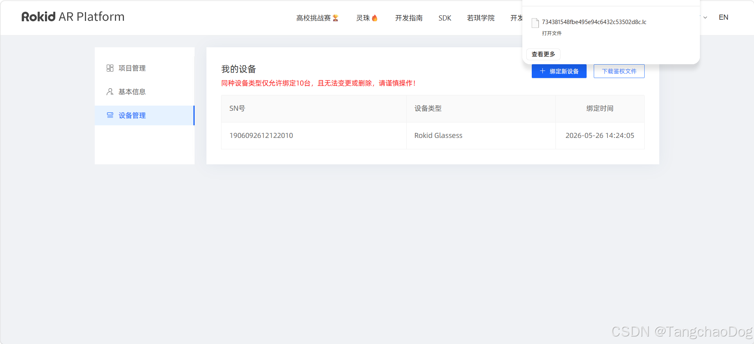Click the downloaded .lc file icon
The image size is (754, 344).
click(535, 23)
